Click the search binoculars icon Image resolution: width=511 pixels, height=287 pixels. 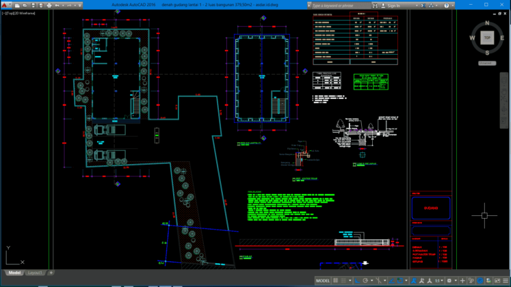point(375,5)
